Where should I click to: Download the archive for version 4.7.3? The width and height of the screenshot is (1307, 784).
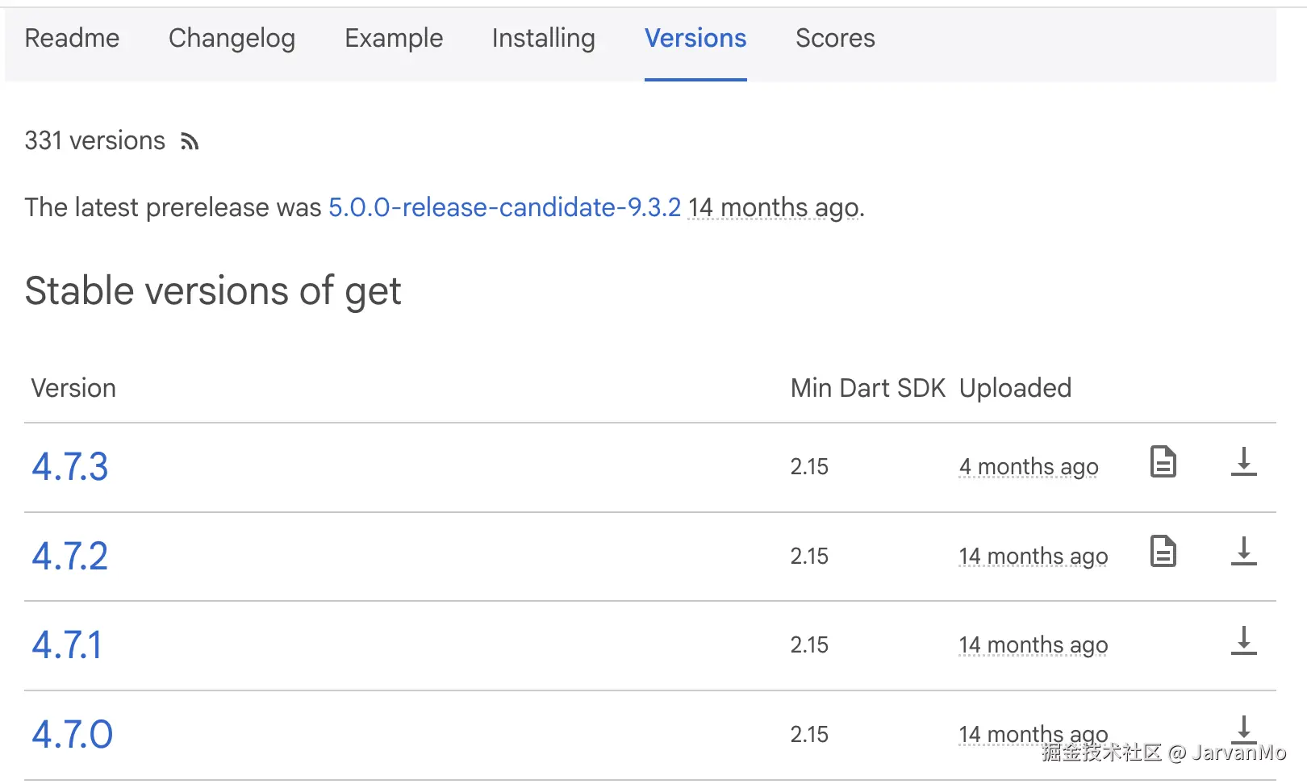tap(1243, 462)
